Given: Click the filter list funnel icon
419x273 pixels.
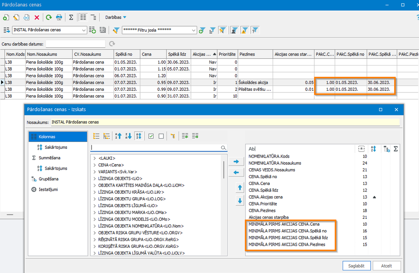Looking at the screenshot, I should coord(212,30).
